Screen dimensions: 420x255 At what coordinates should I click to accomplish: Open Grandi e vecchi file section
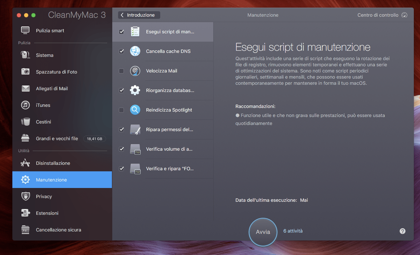[x=57, y=138]
